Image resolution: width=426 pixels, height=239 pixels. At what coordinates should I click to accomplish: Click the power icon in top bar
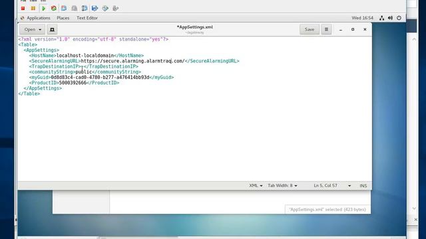[x=399, y=18]
